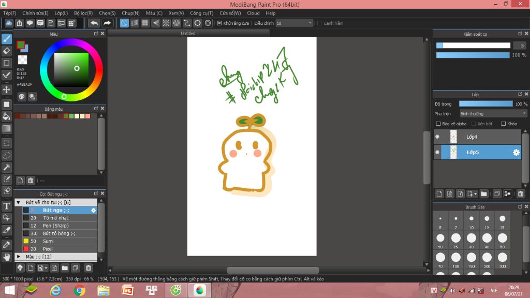Open Internet Explorer from taskbar
This screenshot has width=530, height=298.
tap(55, 290)
